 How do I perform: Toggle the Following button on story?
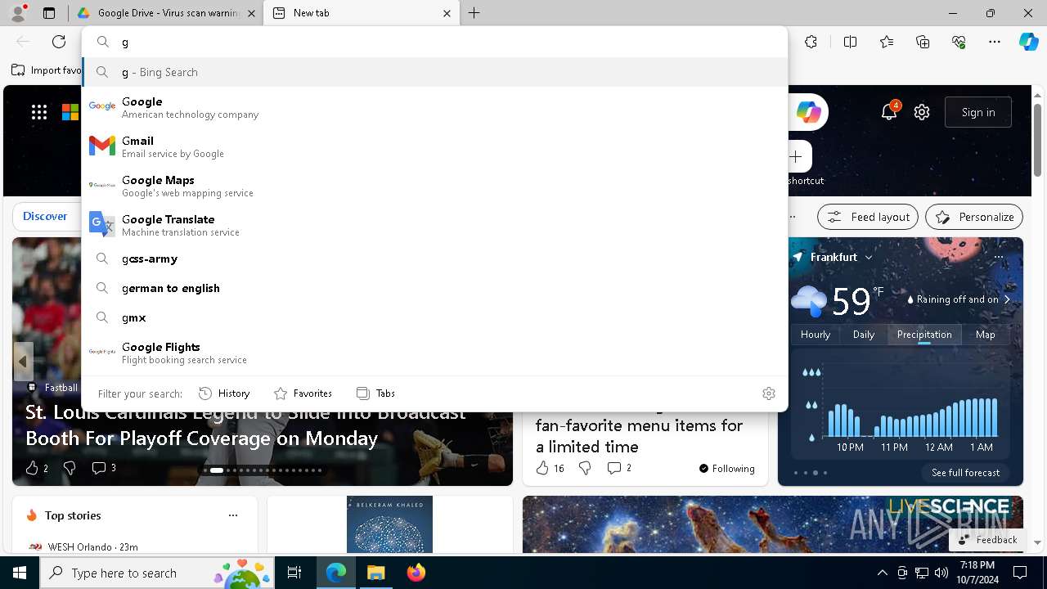[727, 468]
